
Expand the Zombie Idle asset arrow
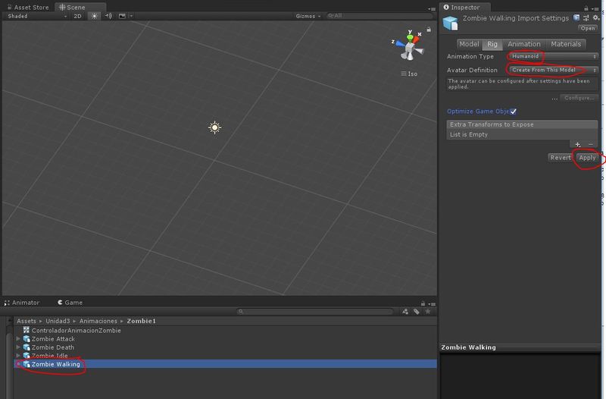[x=18, y=355]
